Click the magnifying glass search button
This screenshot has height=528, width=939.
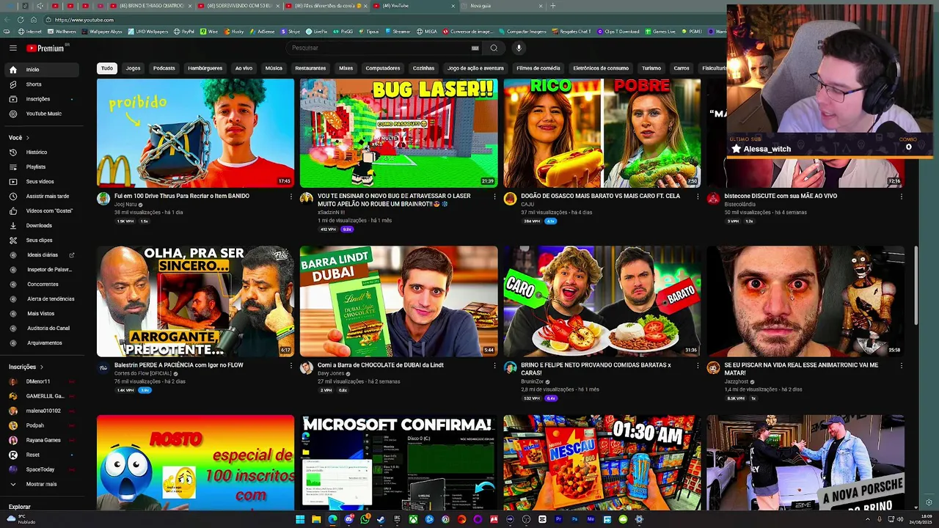tap(494, 48)
